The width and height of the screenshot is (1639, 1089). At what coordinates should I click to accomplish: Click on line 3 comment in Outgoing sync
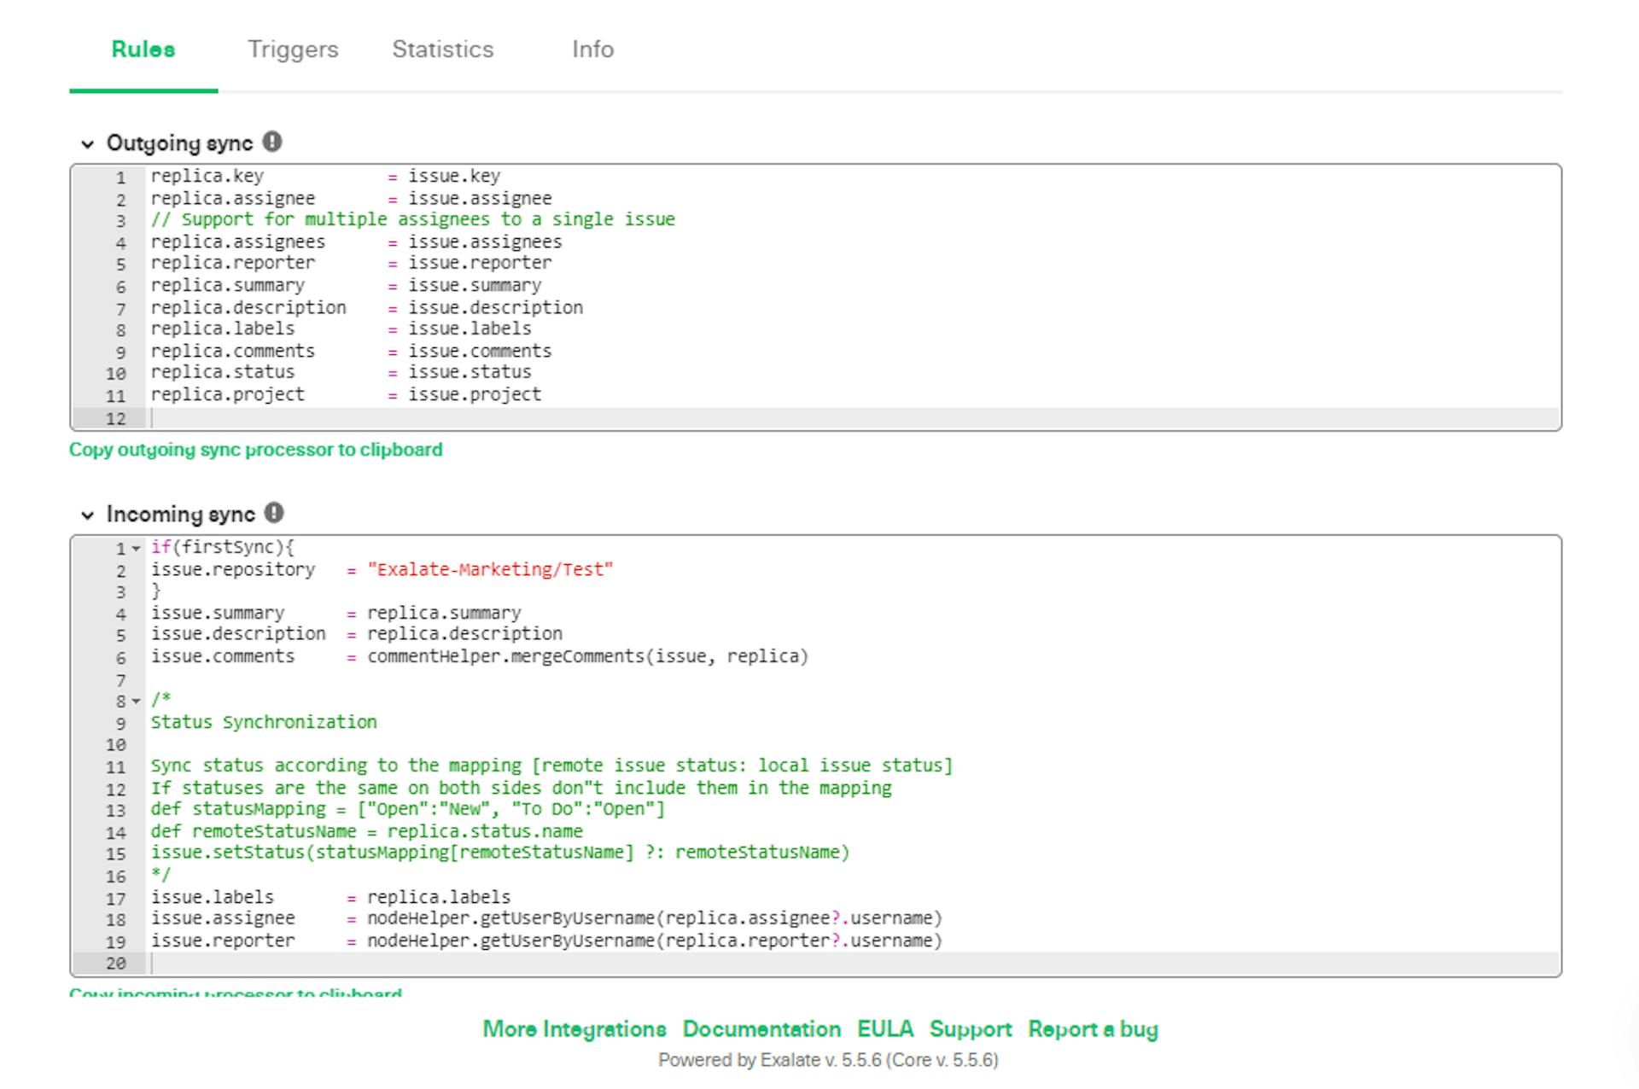click(x=410, y=220)
